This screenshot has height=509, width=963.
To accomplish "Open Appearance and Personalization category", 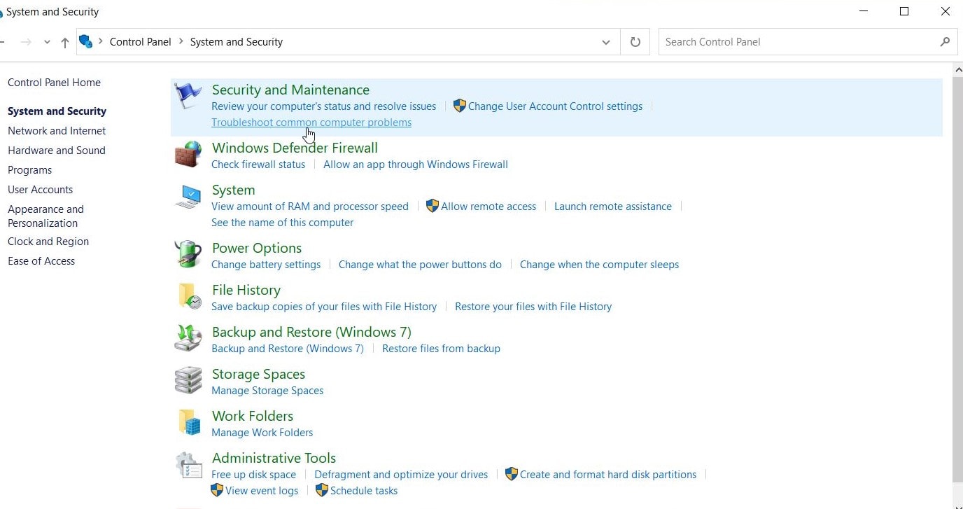I will click(45, 216).
